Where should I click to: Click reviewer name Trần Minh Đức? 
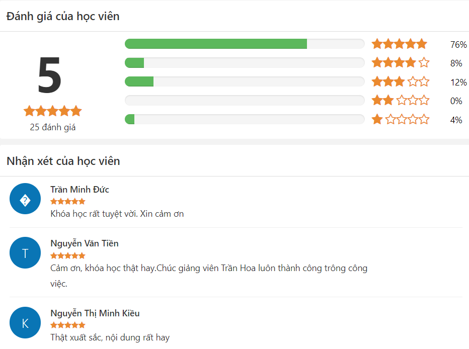click(x=80, y=190)
